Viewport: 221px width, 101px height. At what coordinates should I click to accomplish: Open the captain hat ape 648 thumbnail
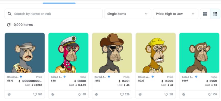pos(68,53)
